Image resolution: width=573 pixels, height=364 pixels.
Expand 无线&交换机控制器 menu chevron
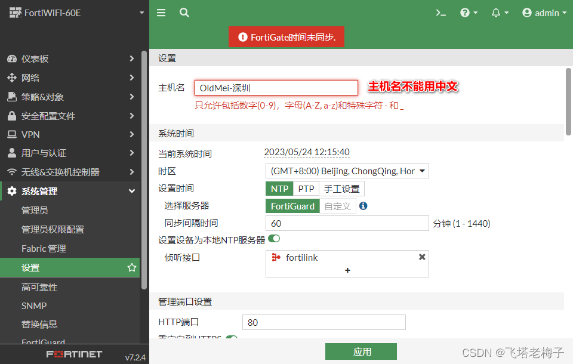[x=132, y=172]
